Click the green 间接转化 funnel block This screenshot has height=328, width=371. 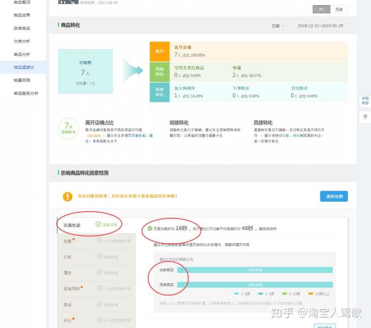pos(159,72)
